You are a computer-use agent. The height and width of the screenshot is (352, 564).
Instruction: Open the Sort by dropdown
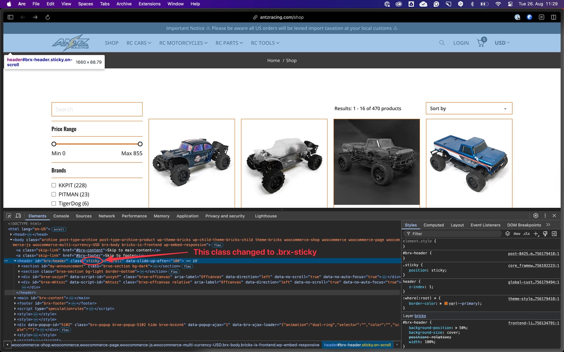click(469, 108)
